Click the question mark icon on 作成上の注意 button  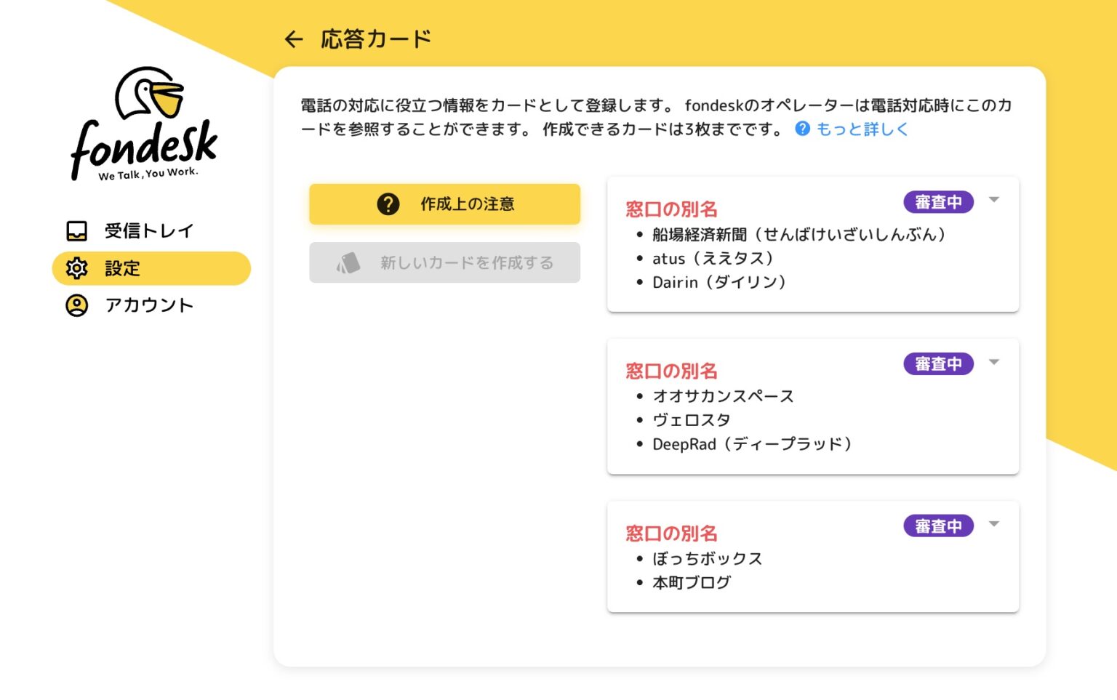(x=388, y=204)
